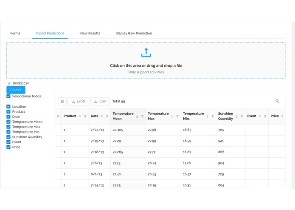The width and height of the screenshot is (295, 210).
Task: Uncheck the Product checkbox
Action: (8, 112)
